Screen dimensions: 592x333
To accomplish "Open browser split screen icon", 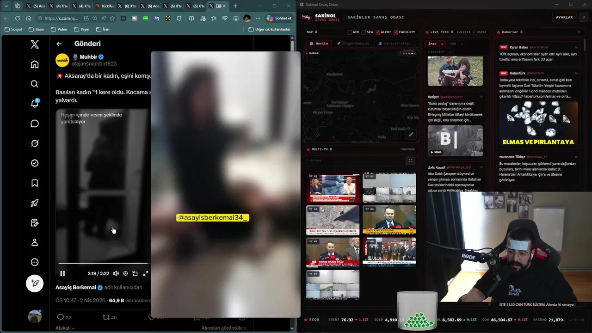I will coord(191,18).
